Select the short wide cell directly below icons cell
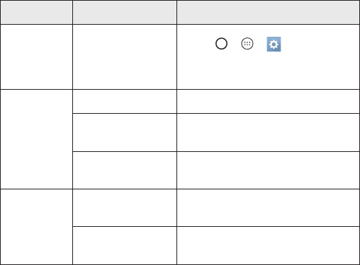 tap(268, 101)
